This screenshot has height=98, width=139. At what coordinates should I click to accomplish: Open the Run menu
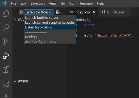[72, 3]
